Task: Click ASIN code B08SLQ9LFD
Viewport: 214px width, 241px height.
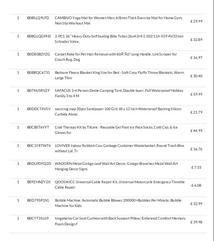Action: [x=38, y=18]
